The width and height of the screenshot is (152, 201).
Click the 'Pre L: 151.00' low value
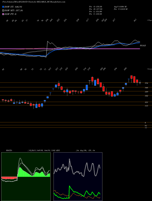click(95, 12)
